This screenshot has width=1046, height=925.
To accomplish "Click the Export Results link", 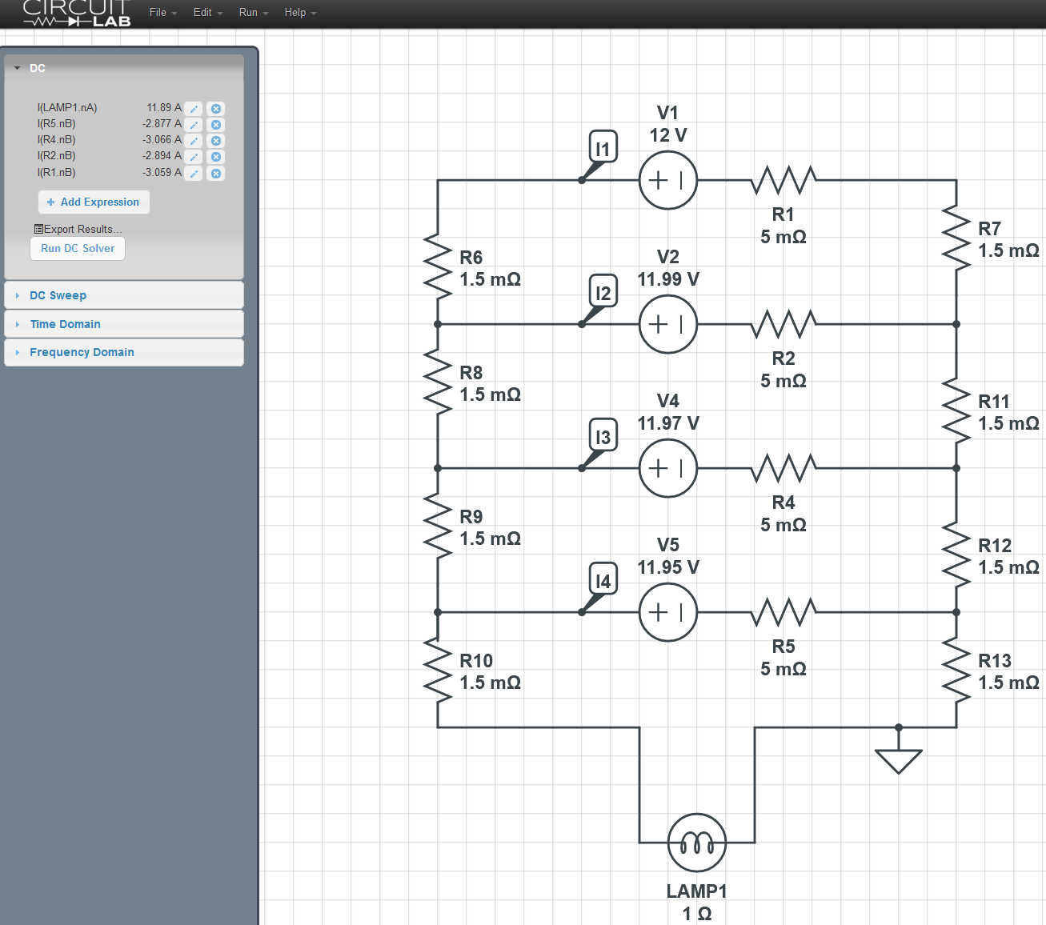I will (x=78, y=229).
